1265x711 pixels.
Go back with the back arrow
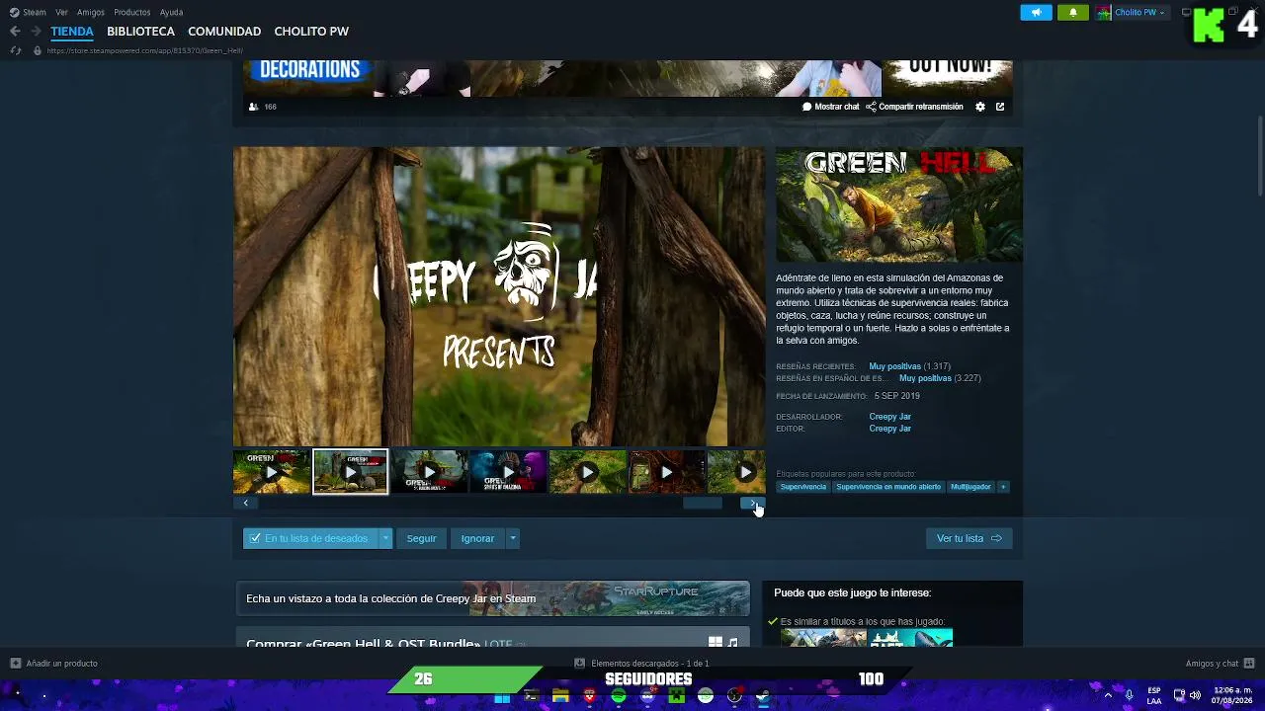(15, 32)
